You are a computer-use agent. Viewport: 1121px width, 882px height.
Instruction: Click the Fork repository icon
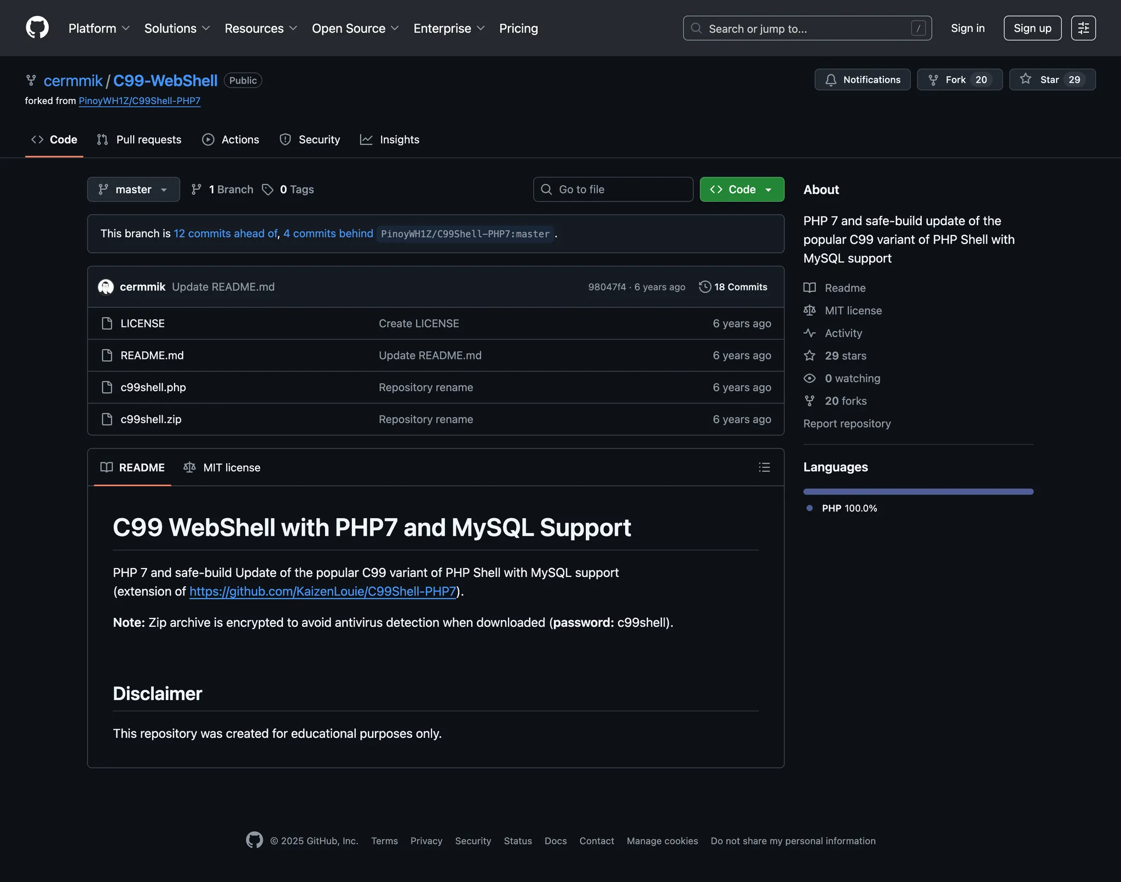(x=933, y=80)
